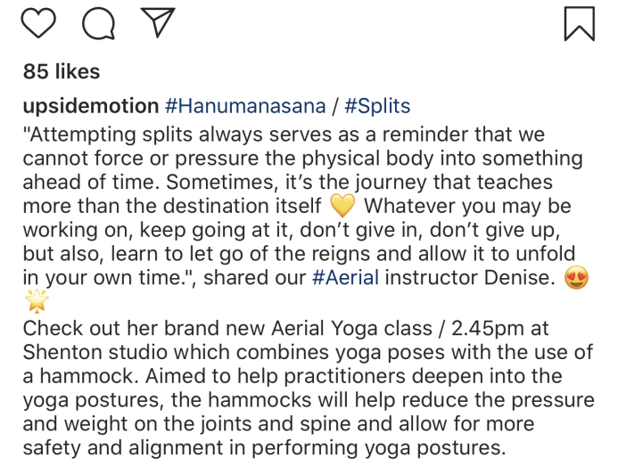This screenshot has height=466, width=618.
Task: Click the instructor name Denise
Action: pyautogui.click(x=516, y=278)
